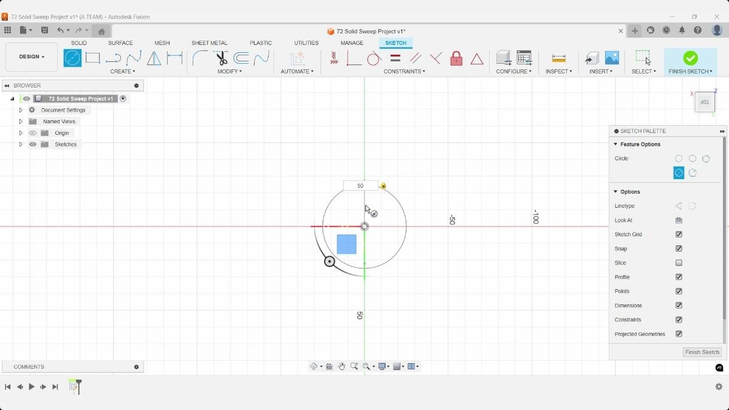Click the Finish Sketch button in palette

[702, 352]
